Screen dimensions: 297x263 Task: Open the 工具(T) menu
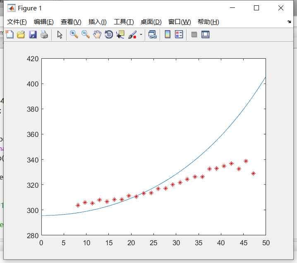point(124,22)
